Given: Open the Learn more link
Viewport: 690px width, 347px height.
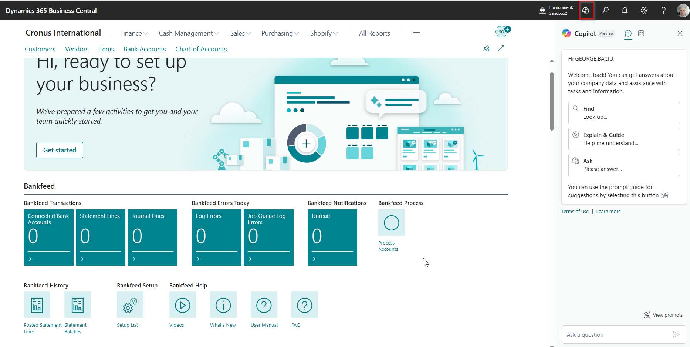Looking at the screenshot, I should tap(608, 212).
